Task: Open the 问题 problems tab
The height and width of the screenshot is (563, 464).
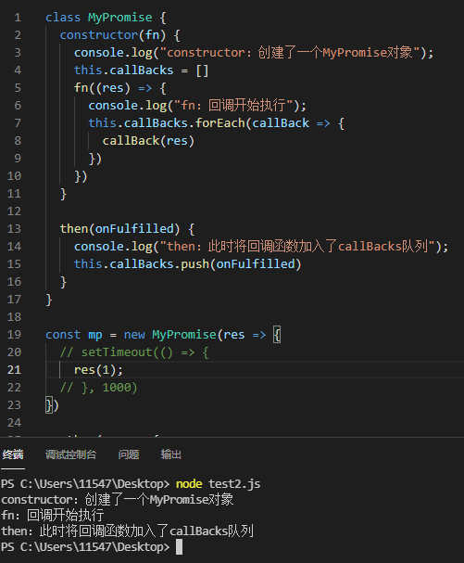Action: [x=129, y=454]
